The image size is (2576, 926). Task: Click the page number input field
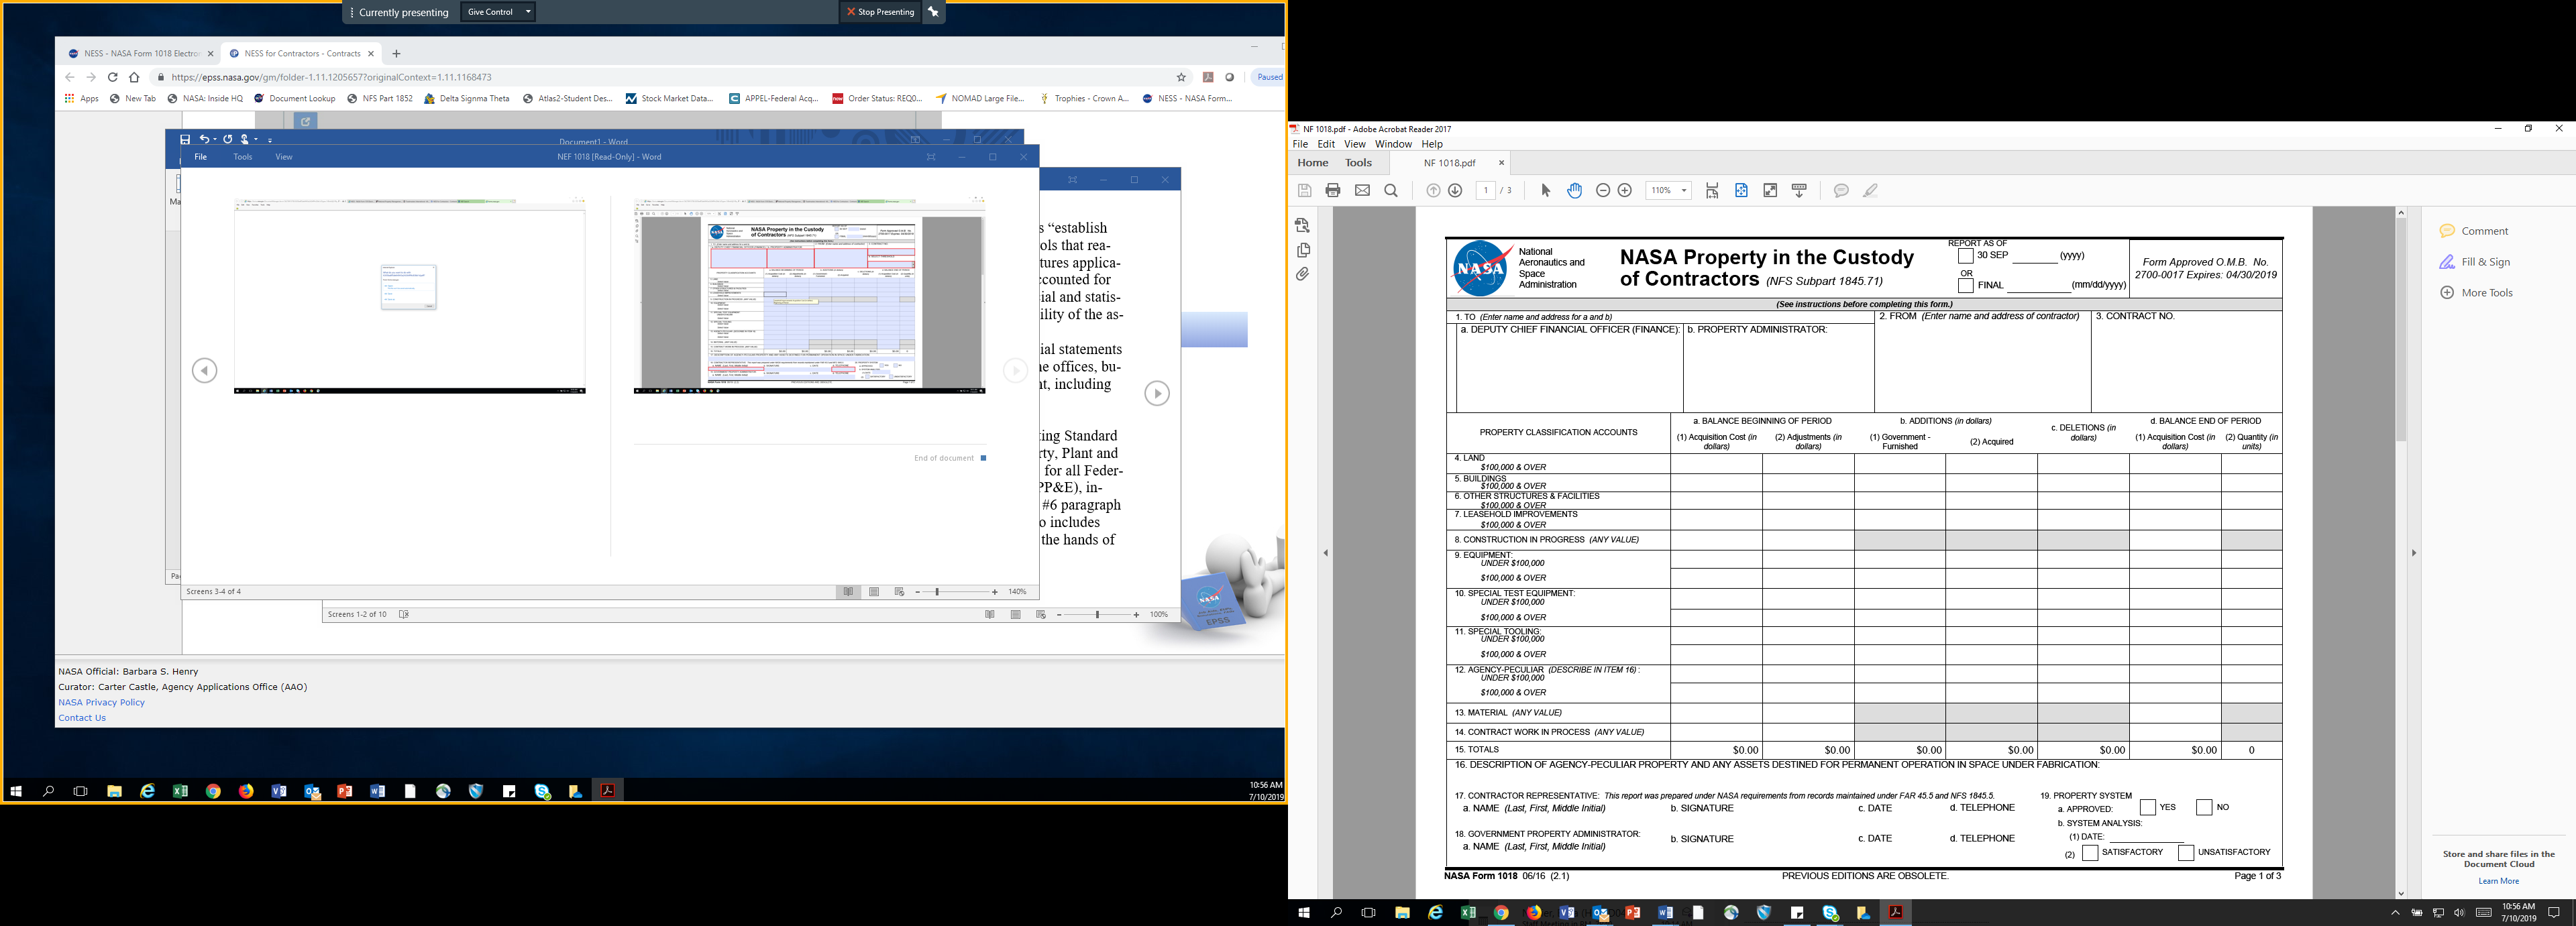click(1485, 190)
